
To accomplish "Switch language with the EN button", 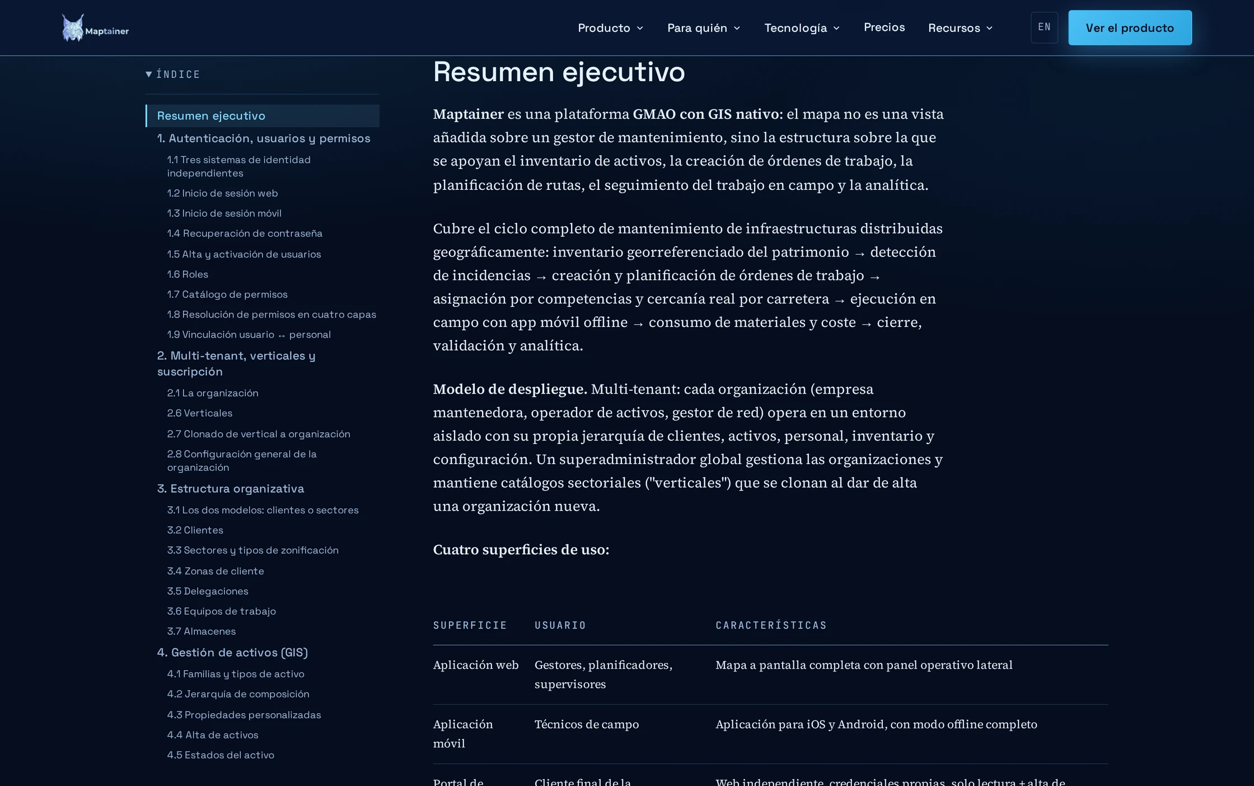I will click(x=1044, y=27).
